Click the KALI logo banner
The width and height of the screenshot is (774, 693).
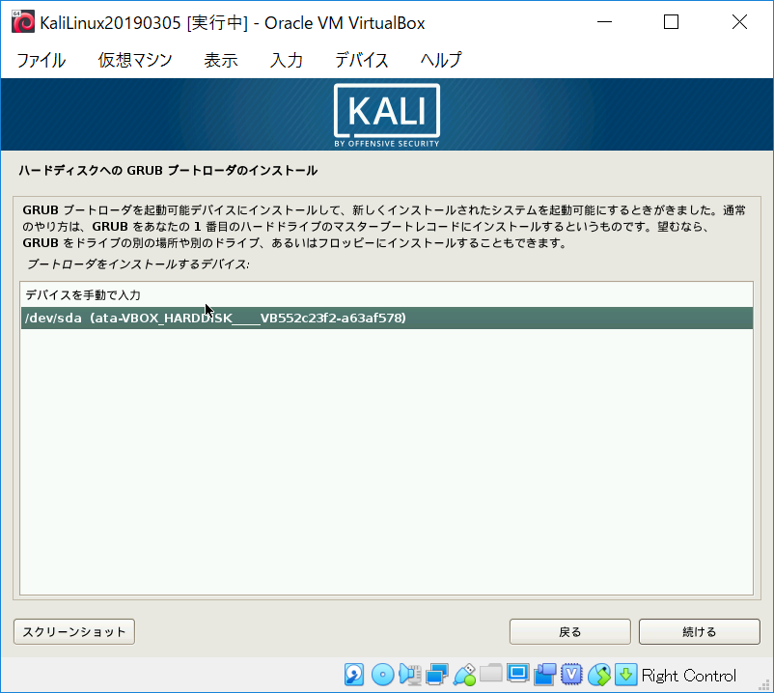[387, 115]
